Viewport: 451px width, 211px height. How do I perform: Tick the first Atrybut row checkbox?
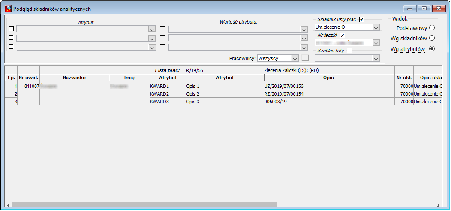tap(11, 29)
